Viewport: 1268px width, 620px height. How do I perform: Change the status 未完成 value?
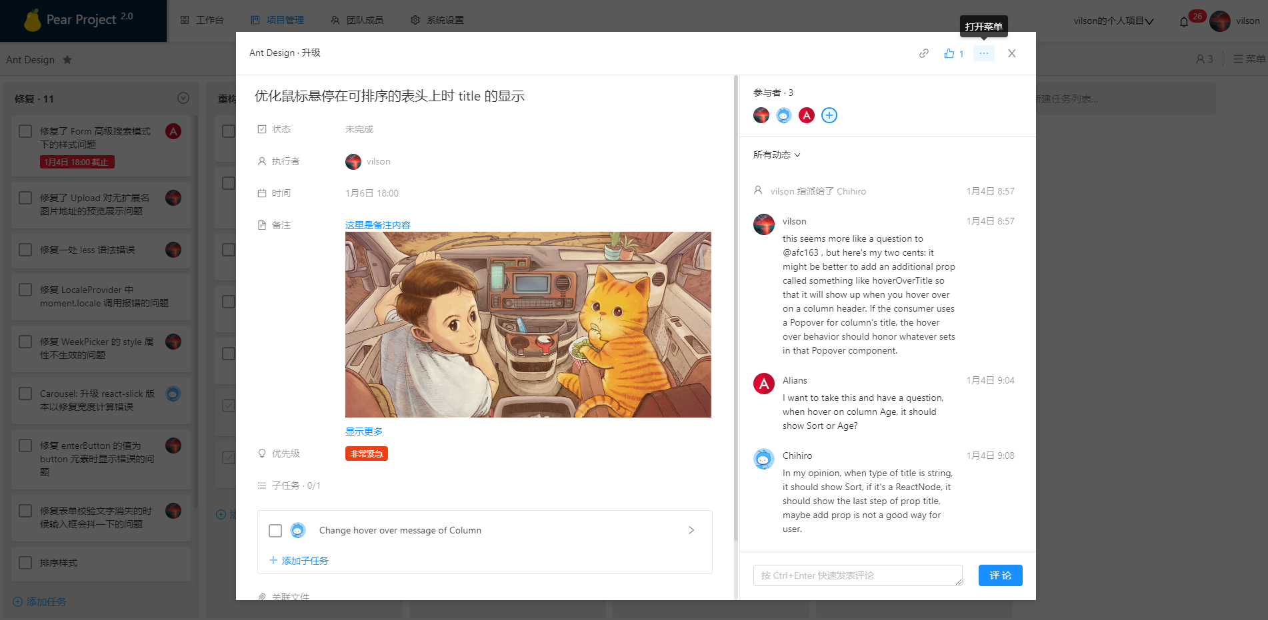pos(359,129)
